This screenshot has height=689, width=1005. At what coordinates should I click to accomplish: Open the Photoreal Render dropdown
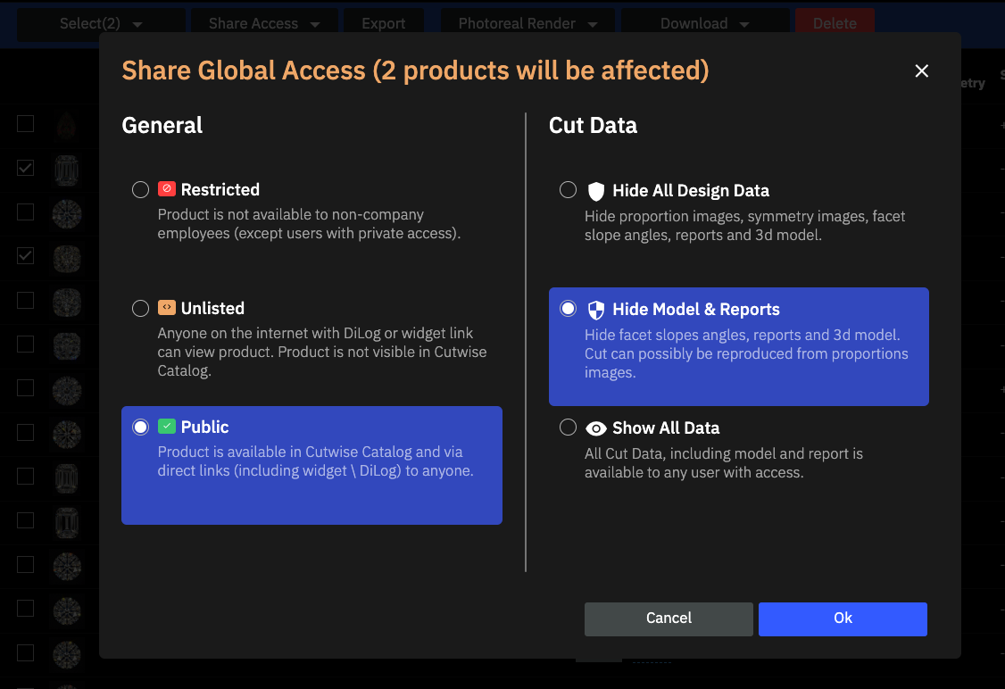[527, 24]
